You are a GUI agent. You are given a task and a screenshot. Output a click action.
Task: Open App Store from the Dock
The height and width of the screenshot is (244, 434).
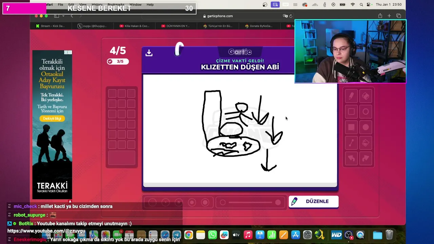295,235
